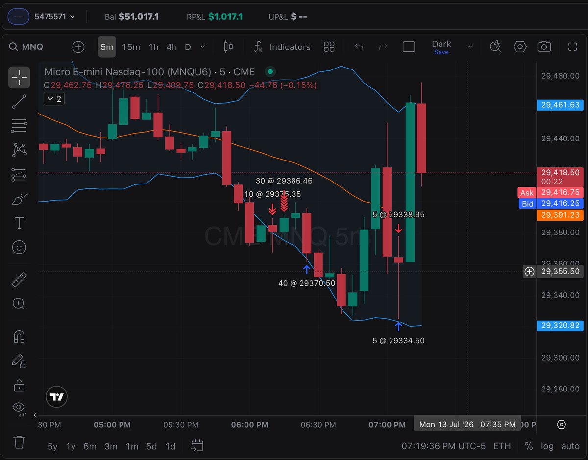Save the Dark layout
588x460 pixels.
coord(441,47)
